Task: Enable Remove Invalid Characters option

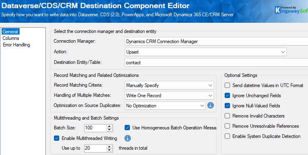Action: pos(227,116)
